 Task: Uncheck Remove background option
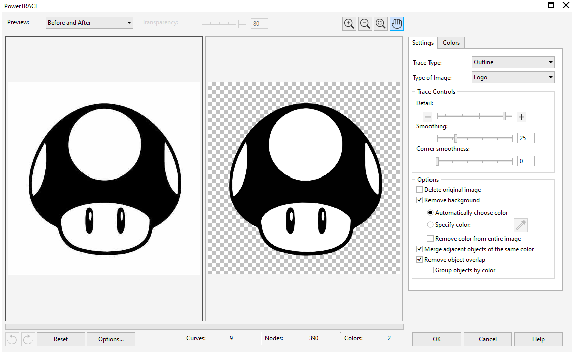[420, 200]
